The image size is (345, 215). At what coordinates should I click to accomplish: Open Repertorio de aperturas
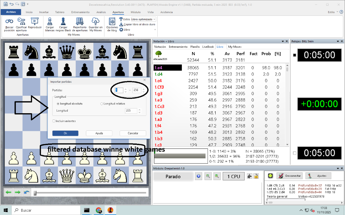[80, 22]
